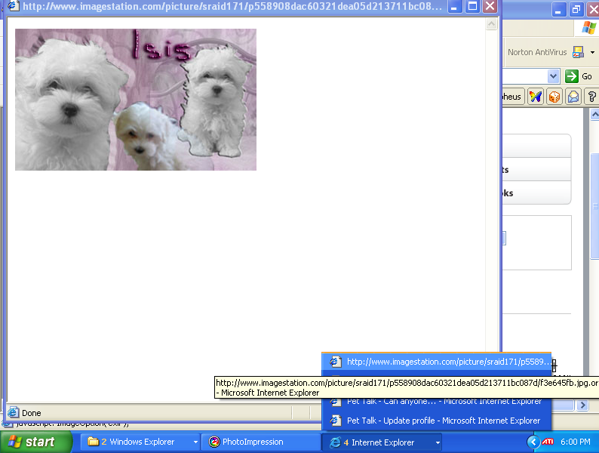Click the Isis puppy collage image

click(136, 100)
